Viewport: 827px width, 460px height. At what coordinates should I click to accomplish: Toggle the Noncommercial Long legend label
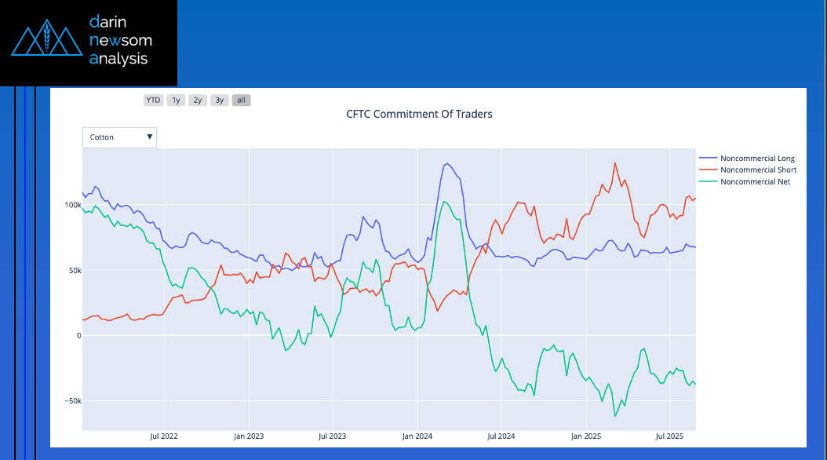(x=757, y=159)
